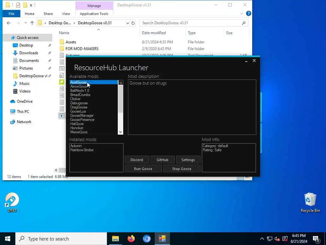Screen dimensions: 326x245
Task: Select GooseManager from Available mods
Action: click(x=82, y=115)
